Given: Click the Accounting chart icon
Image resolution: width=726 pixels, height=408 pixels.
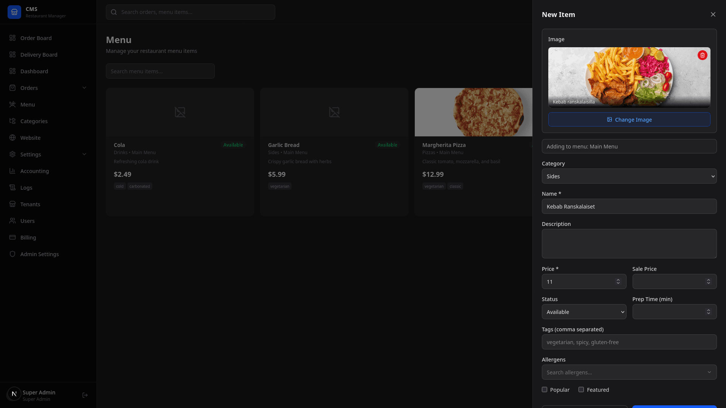Looking at the screenshot, I should tap(12, 171).
